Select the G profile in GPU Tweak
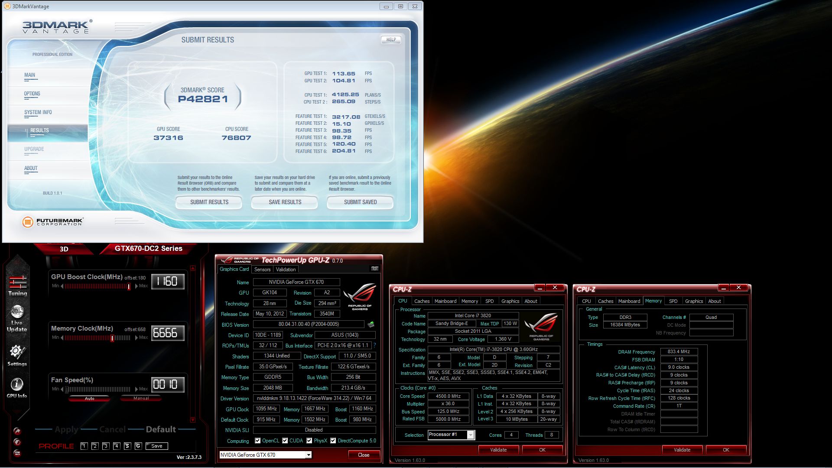This screenshot has height=468, width=832. click(138, 446)
